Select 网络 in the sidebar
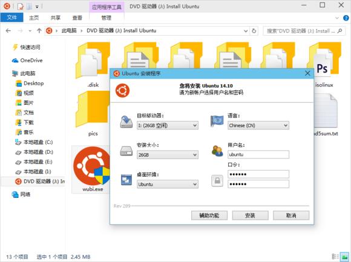The image size is (351, 262). 25,194
